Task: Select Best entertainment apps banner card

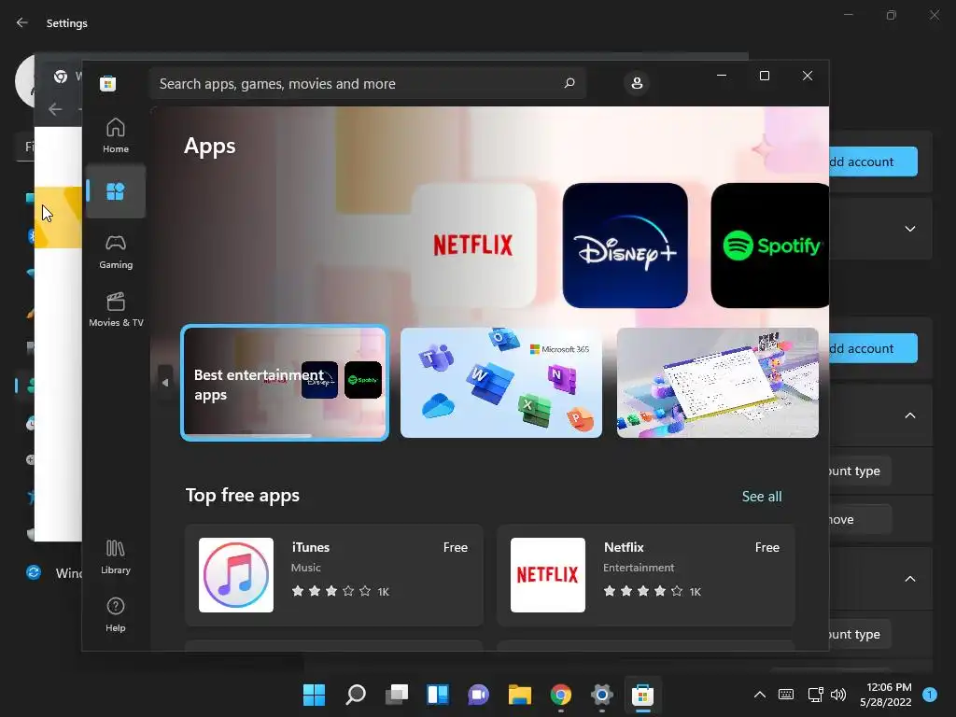Action: click(285, 383)
